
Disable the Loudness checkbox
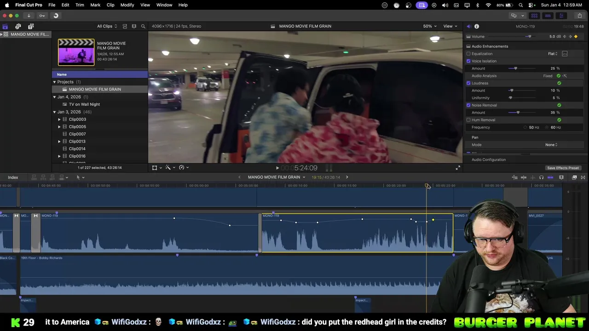(468, 83)
